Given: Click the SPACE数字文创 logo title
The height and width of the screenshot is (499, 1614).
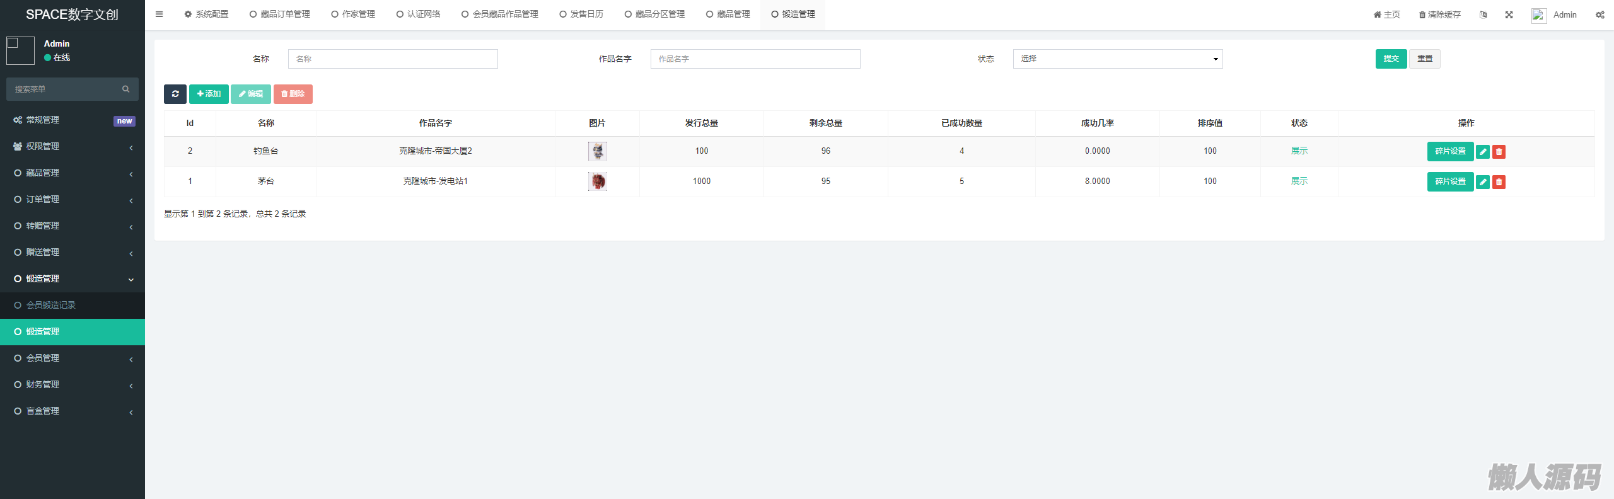Looking at the screenshot, I should tap(72, 14).
